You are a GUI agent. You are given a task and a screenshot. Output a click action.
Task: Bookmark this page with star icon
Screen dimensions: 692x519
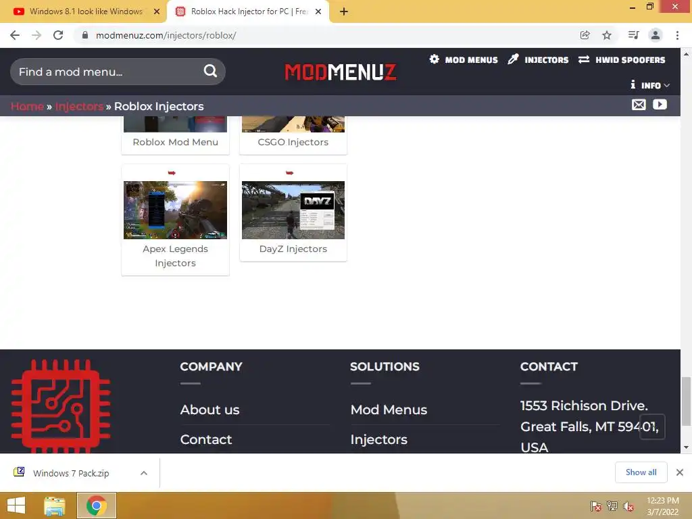coord(607,35)
